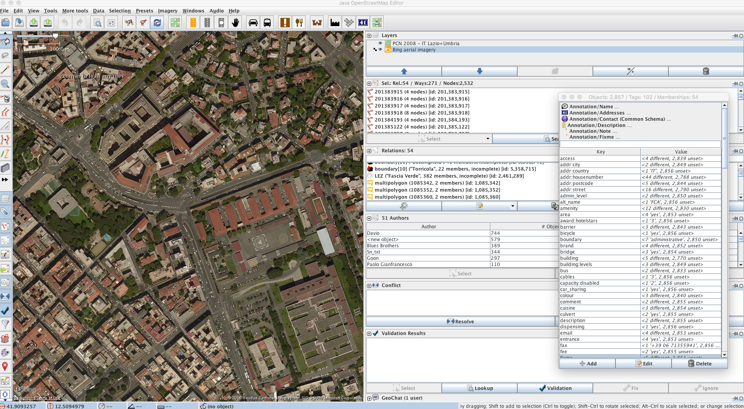Click the car highway preset icon
The image size is (744, 409).
[x=253, y=23]
